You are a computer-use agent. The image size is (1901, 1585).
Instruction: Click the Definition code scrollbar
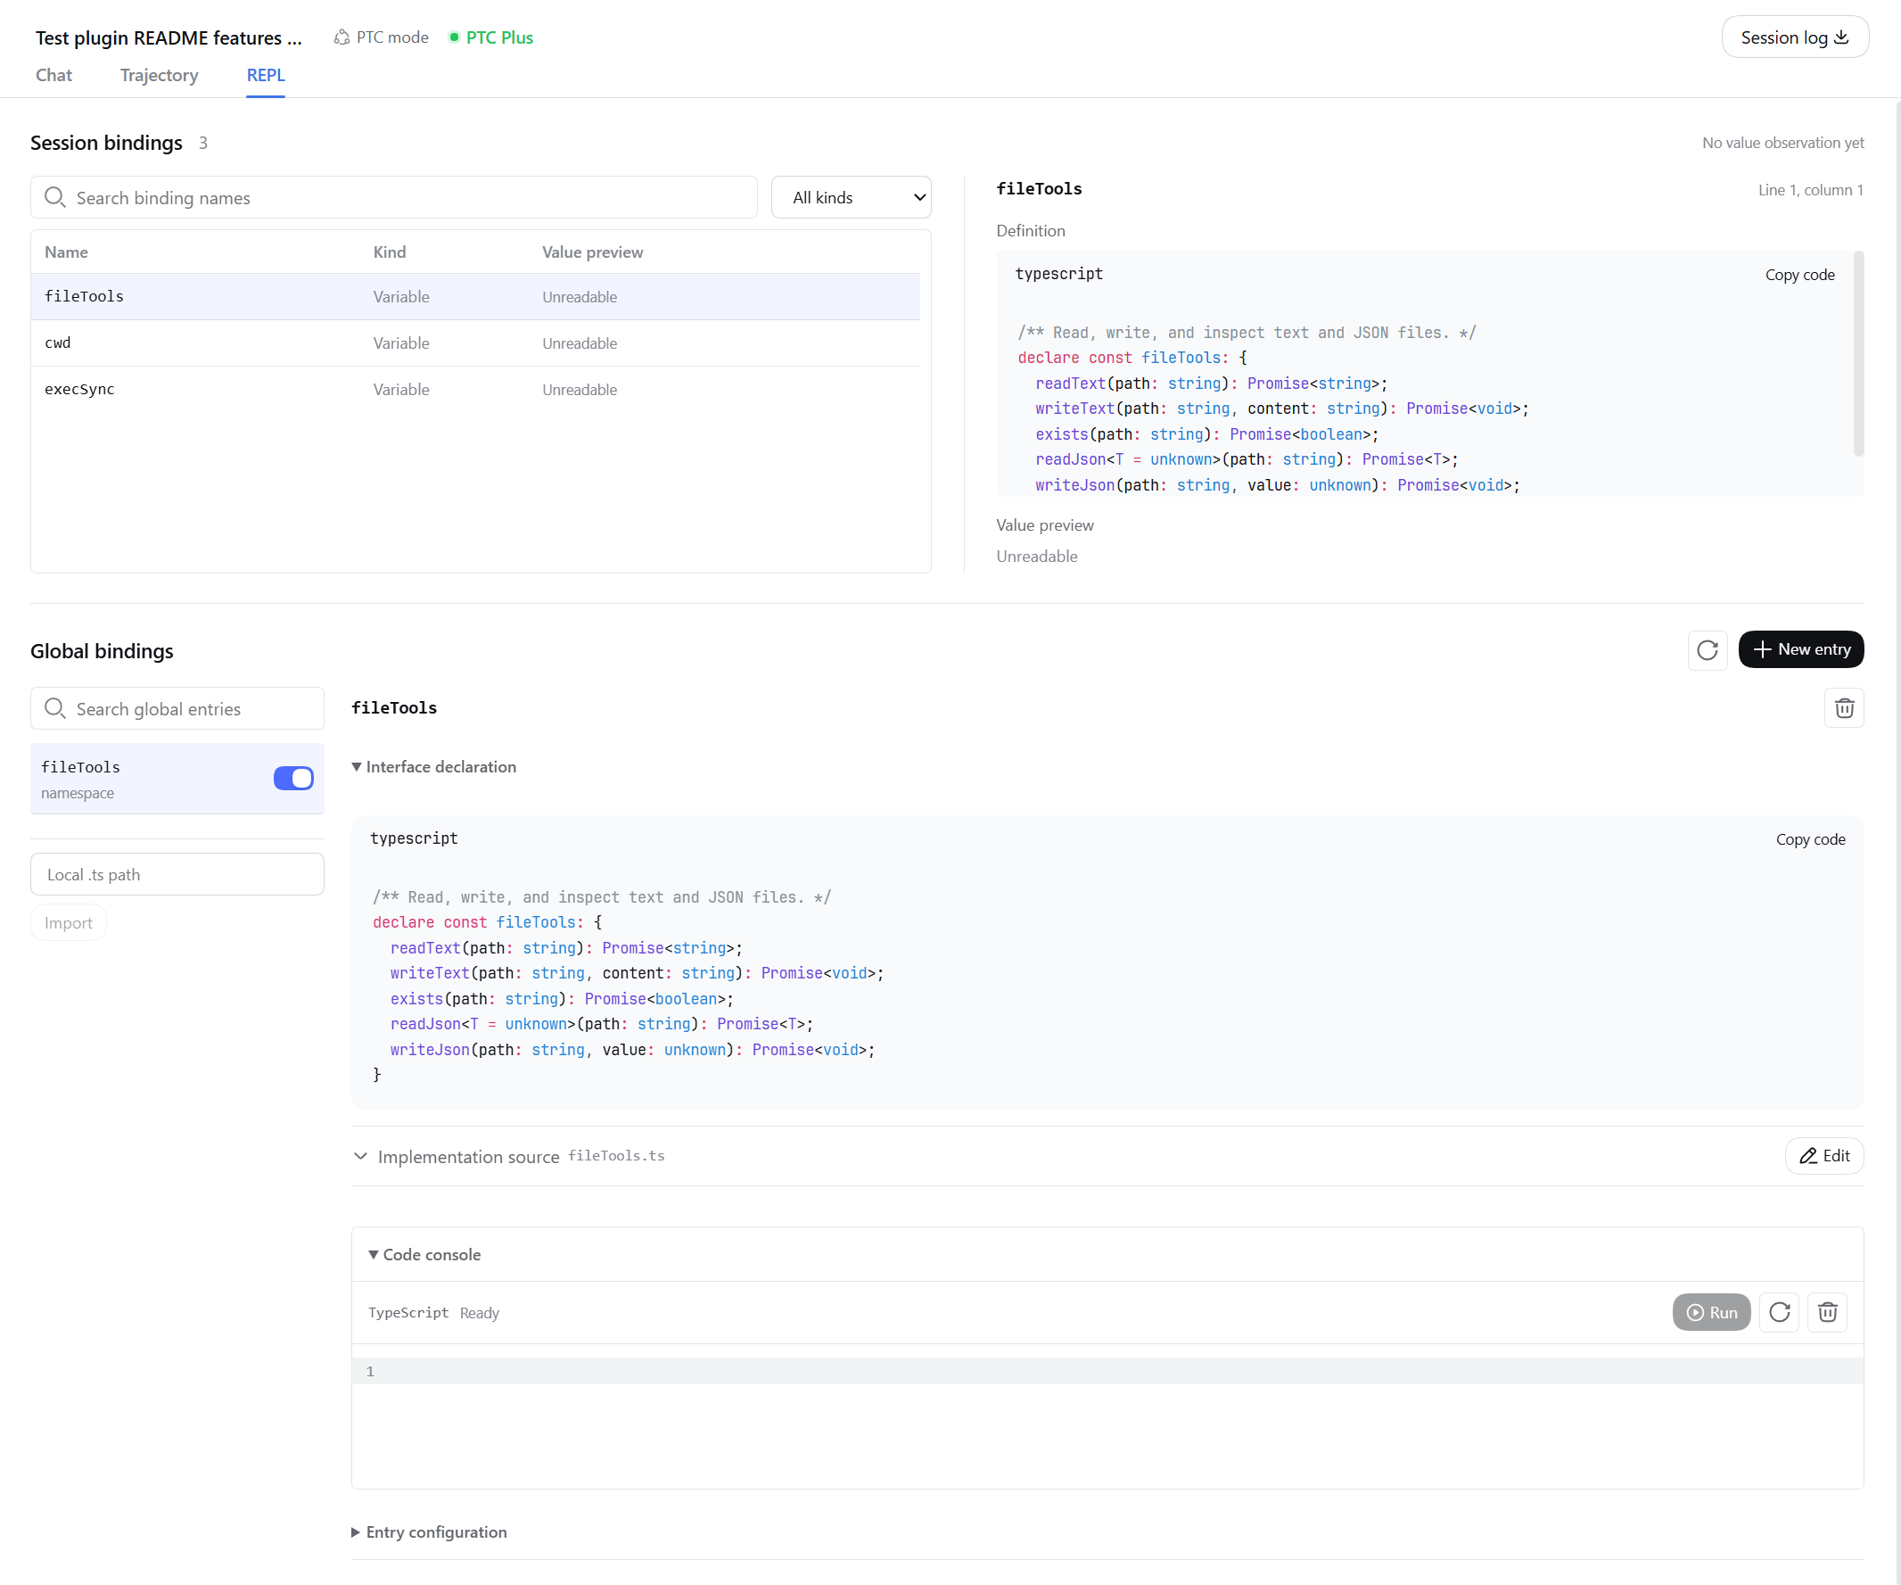pyautogui.click(x=1858, y=353)
